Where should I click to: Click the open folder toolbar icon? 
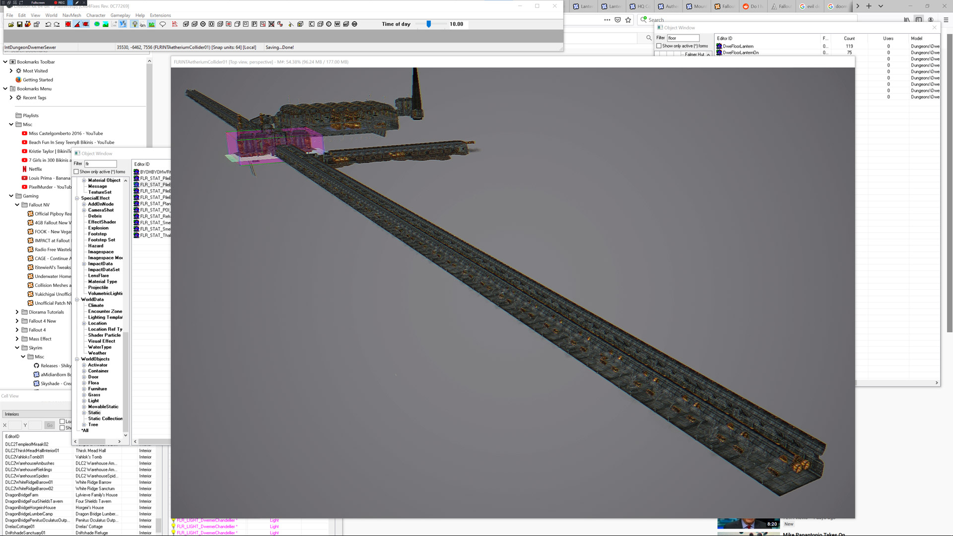(x=11, y=24)
